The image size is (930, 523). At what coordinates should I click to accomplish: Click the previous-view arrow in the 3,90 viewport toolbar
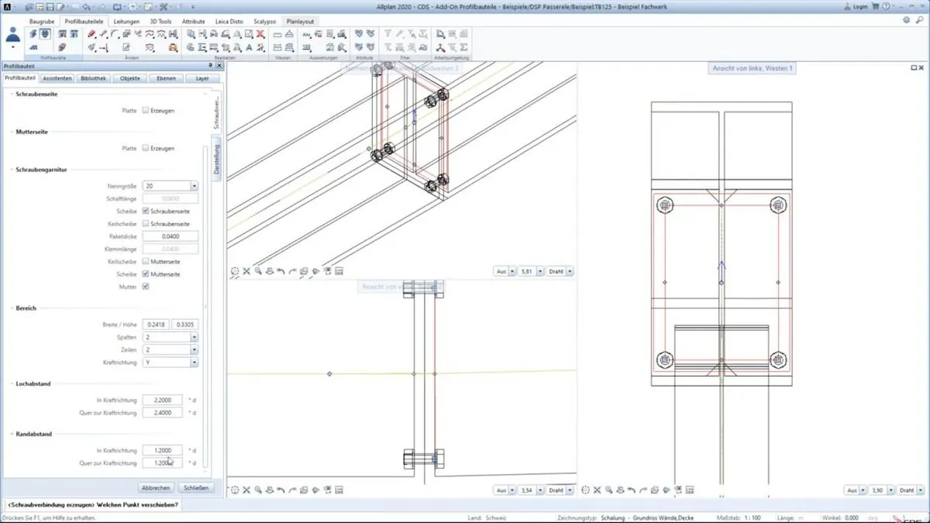(x=632, y=490)
